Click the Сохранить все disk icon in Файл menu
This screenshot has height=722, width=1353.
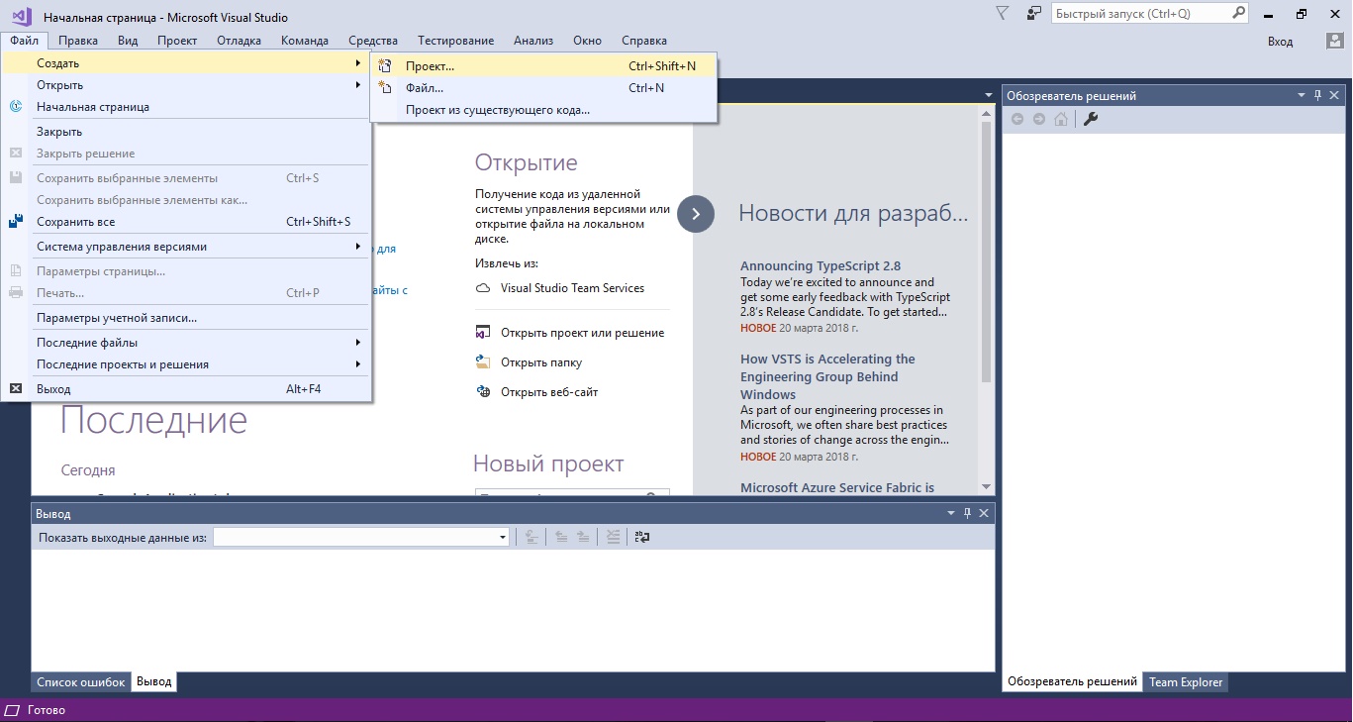click(16, 222)
